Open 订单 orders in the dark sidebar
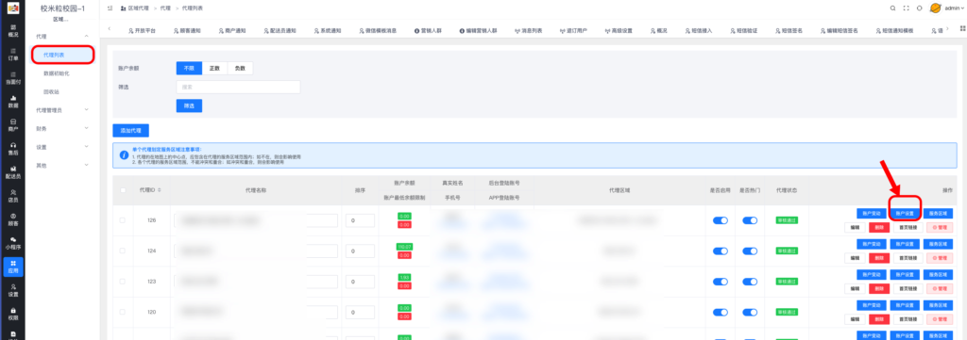967x340 pixels. click(x=13, y=54)
